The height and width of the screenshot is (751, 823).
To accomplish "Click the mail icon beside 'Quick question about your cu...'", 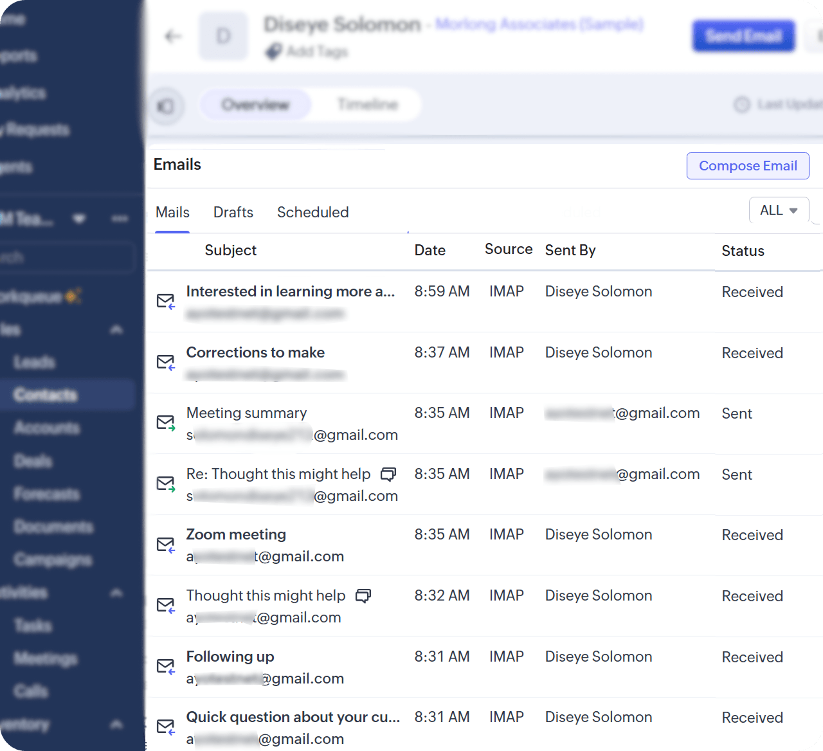I will pyautogui.click(x=166, y=727).
